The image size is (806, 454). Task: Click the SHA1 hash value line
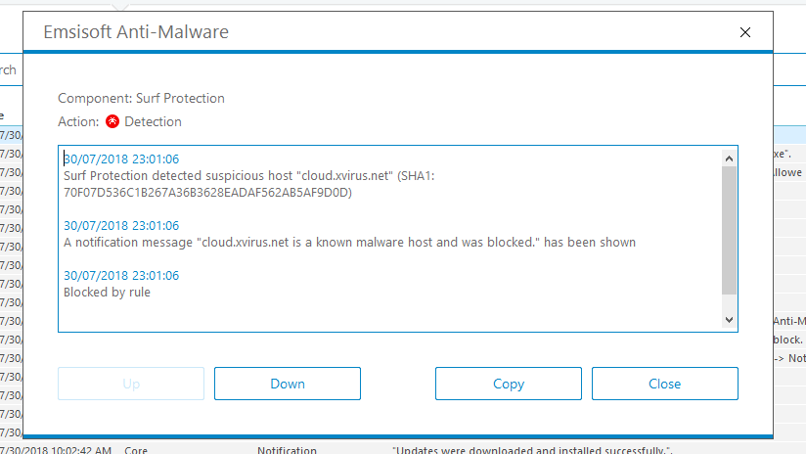click(207, 192)
